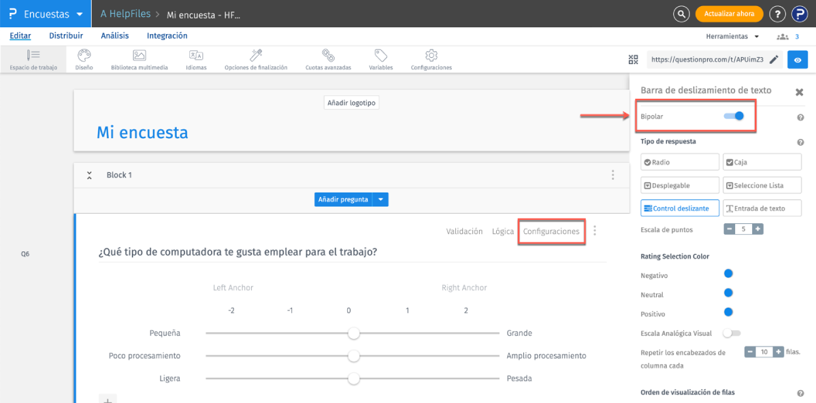Switch to the Integración tab
The width and height of the screenshot is (816, 403).
[167, 36]
